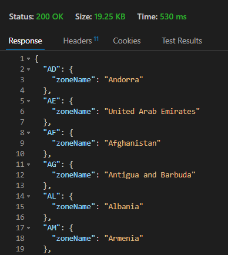Switch to the Response tab
The image size is (228, 255).
pos(25,41)
